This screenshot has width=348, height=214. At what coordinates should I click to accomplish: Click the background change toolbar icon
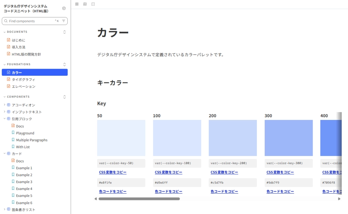(x=85, y=4)
